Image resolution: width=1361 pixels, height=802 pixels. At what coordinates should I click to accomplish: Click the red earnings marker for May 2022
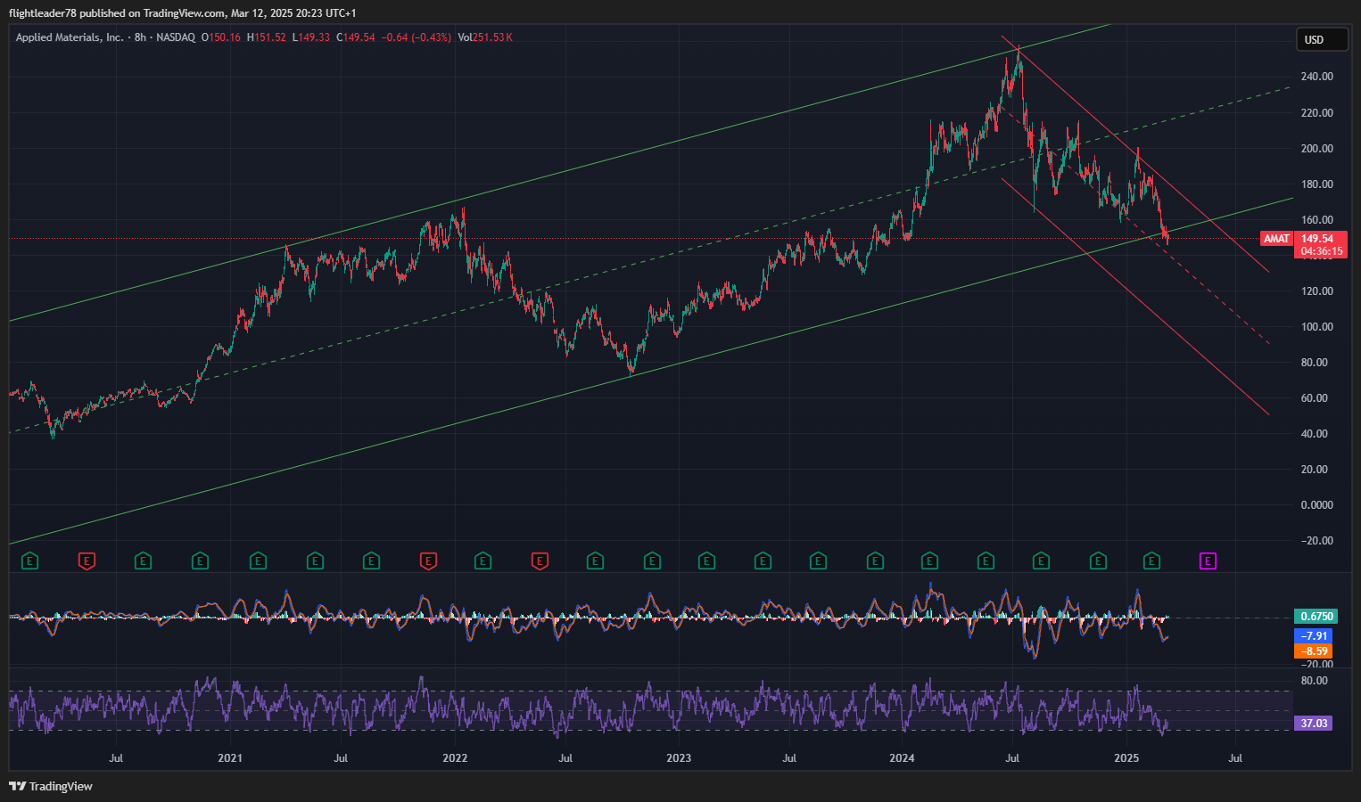click(x=540, y=561)
